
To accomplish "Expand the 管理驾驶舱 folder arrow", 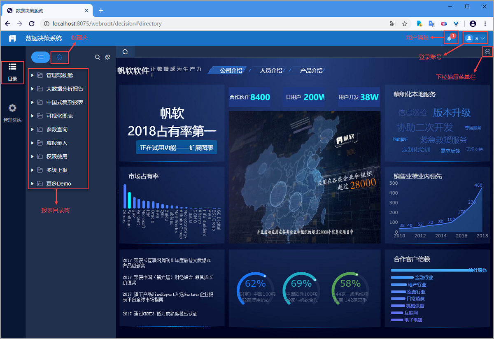I will pyautogui.click(x=33, y=75).
